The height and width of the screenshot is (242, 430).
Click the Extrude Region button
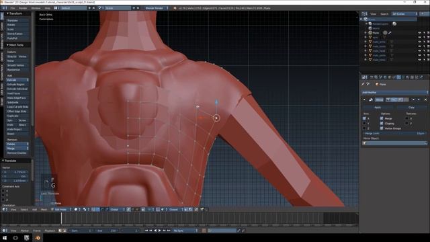click(x=17, y=85)
